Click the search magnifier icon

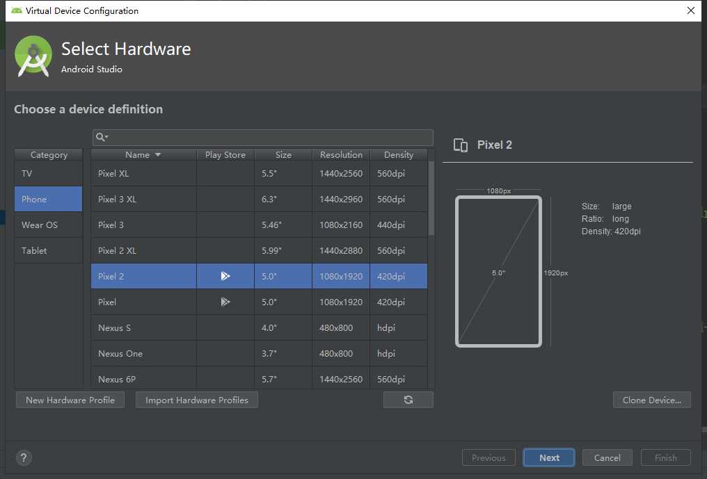pos(100,137)
